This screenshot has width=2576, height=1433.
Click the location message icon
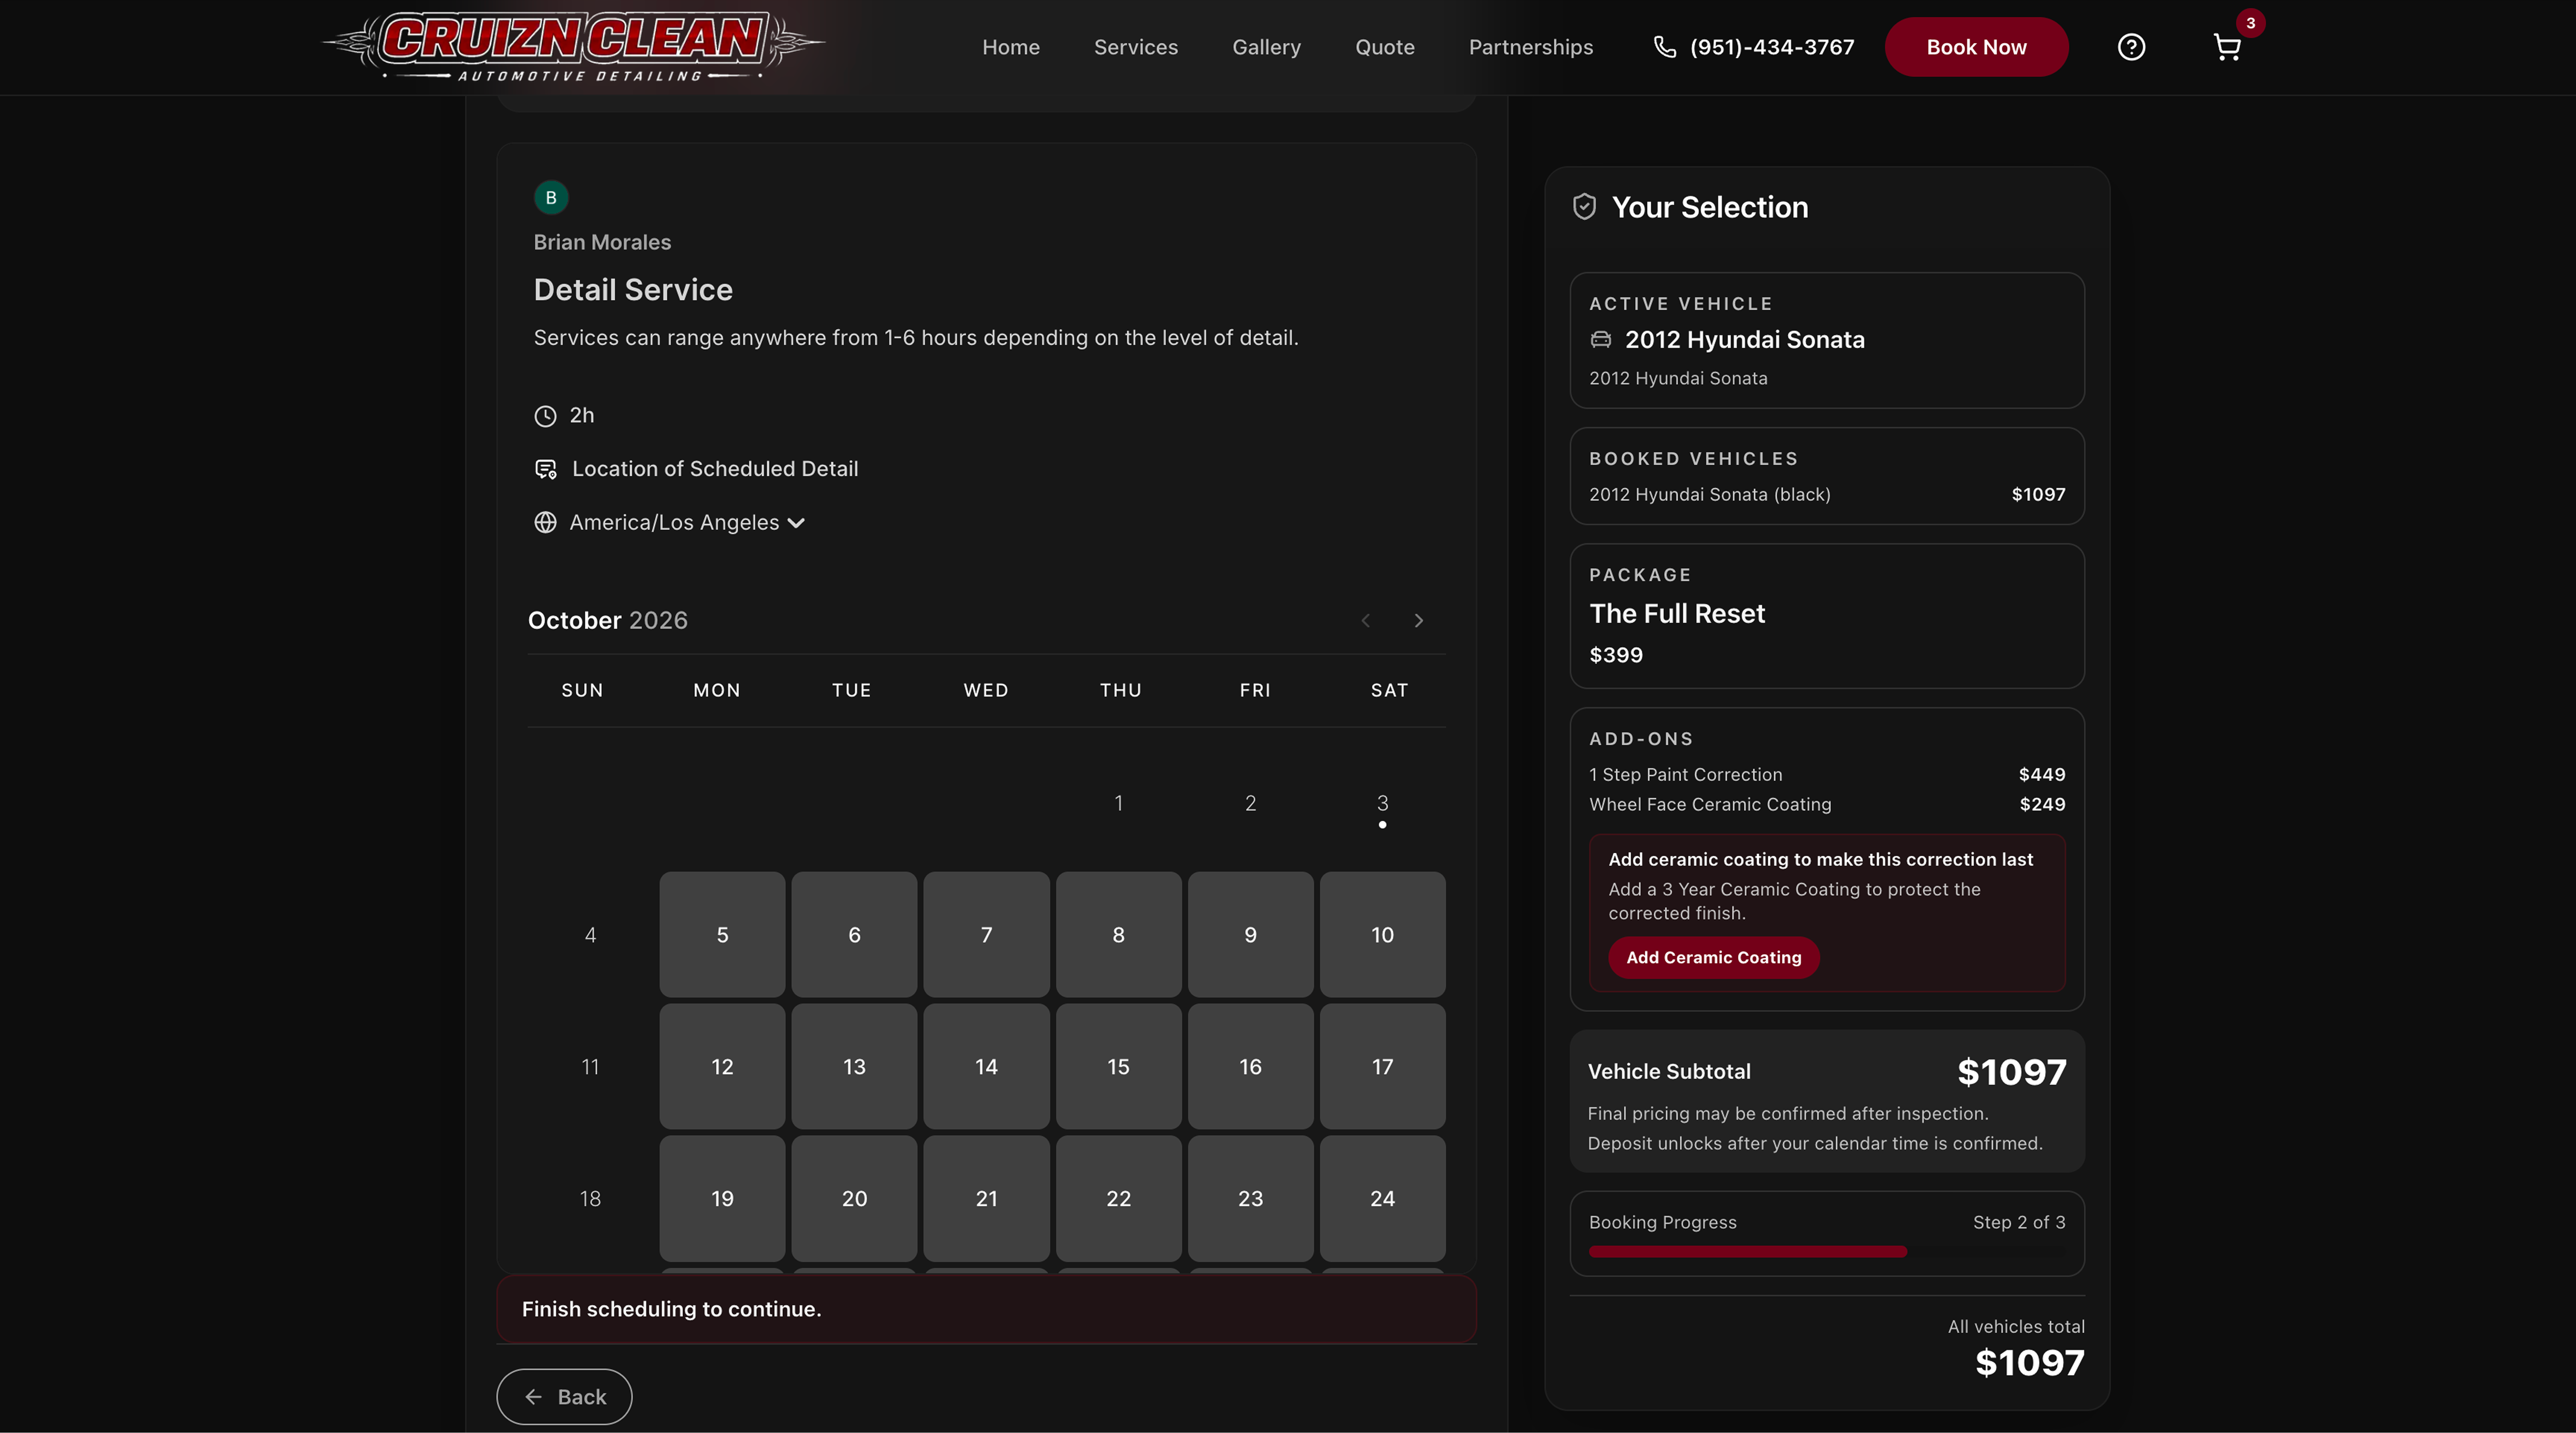coord(546,469)
